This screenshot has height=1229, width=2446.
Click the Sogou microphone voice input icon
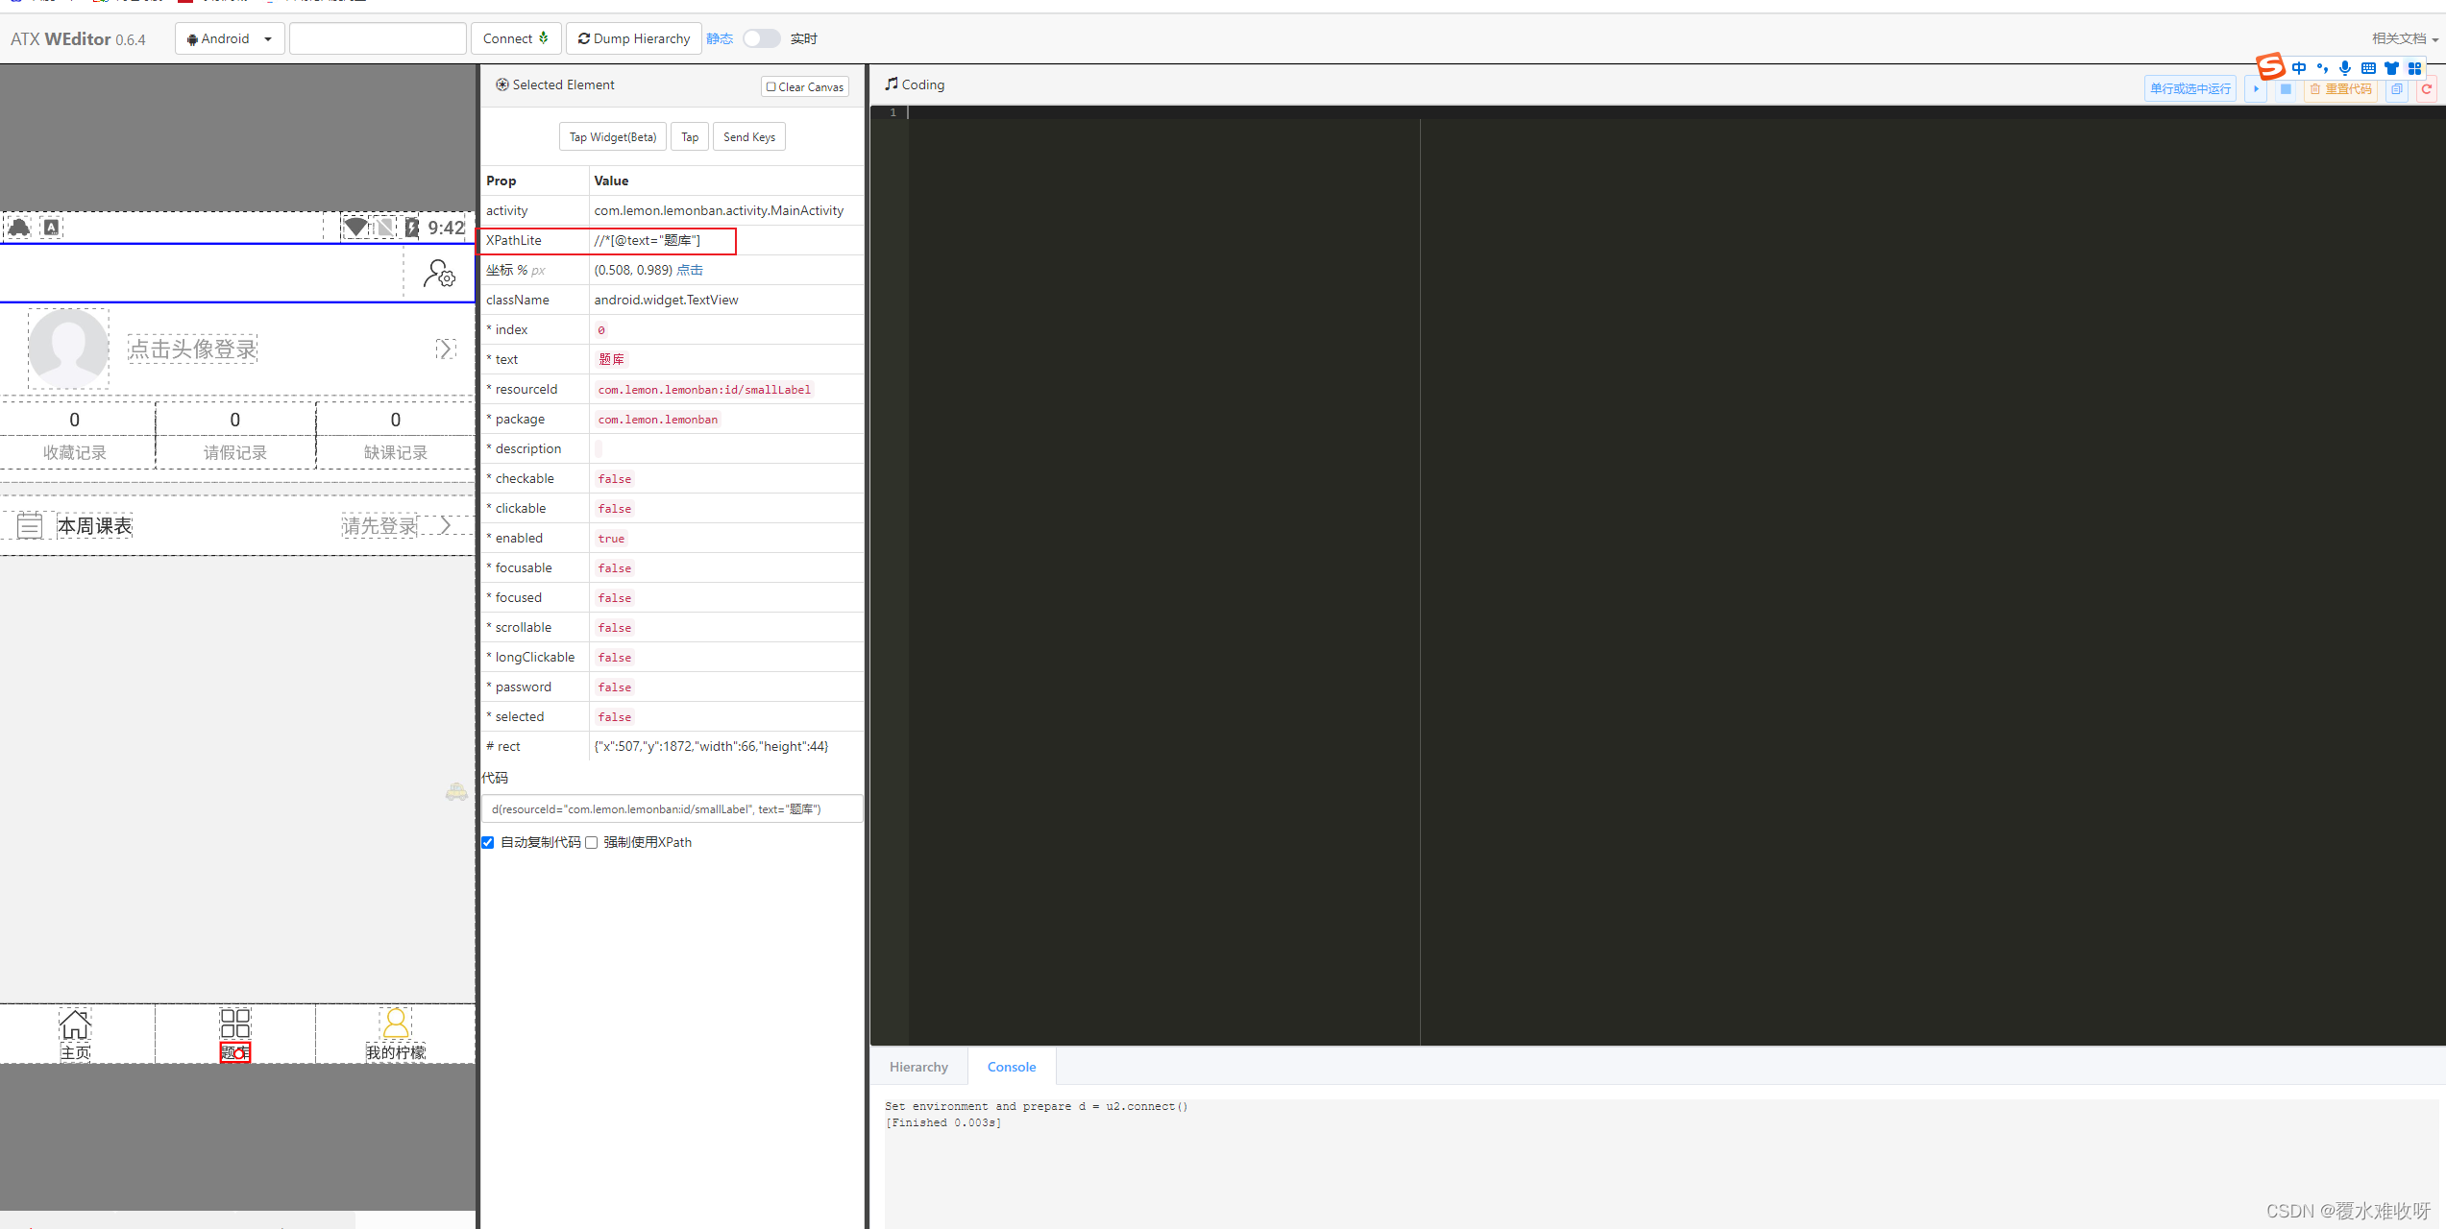coord(2345,68)
